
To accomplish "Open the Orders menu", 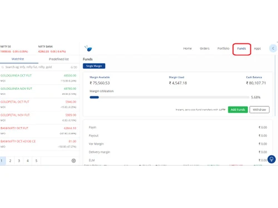I will point(205,48).
